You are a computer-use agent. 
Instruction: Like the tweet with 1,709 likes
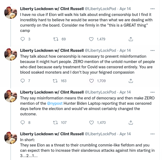[x=91, y=81]
